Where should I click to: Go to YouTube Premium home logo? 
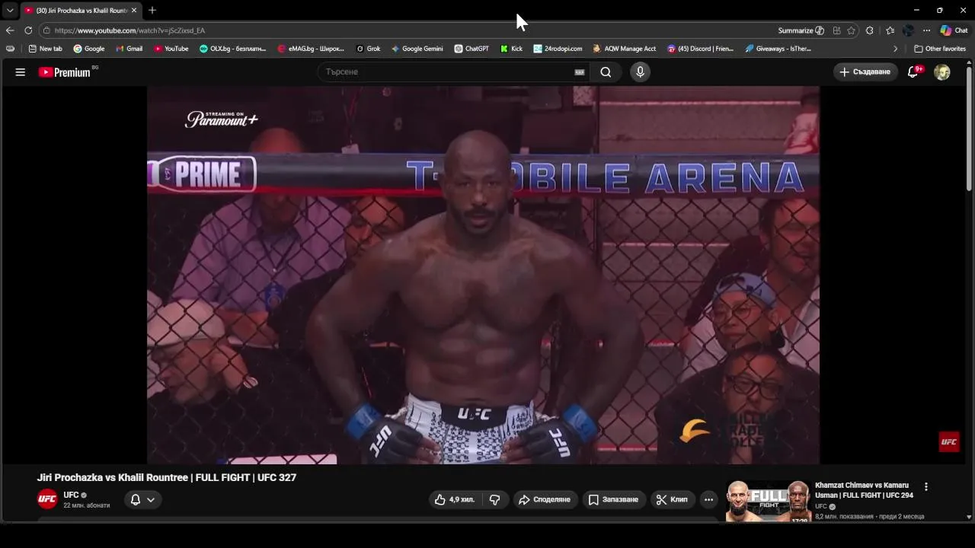(65, 72)
